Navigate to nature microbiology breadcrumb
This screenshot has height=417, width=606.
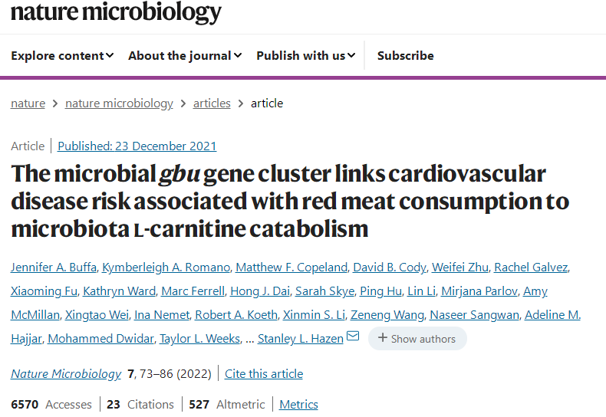pyautogui.click(x=119, y=103)
